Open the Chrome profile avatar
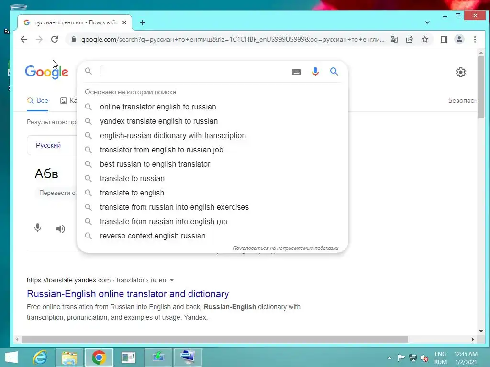 pos(459,39)
